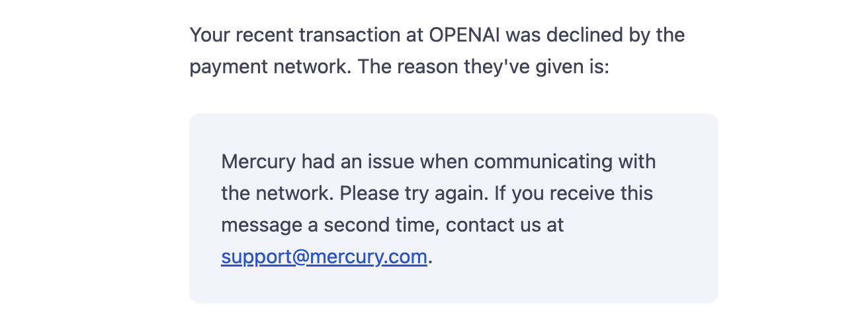
Task: Click the word 'had' after Mercury
Action: pyautogui.click(x=318, y=161)
